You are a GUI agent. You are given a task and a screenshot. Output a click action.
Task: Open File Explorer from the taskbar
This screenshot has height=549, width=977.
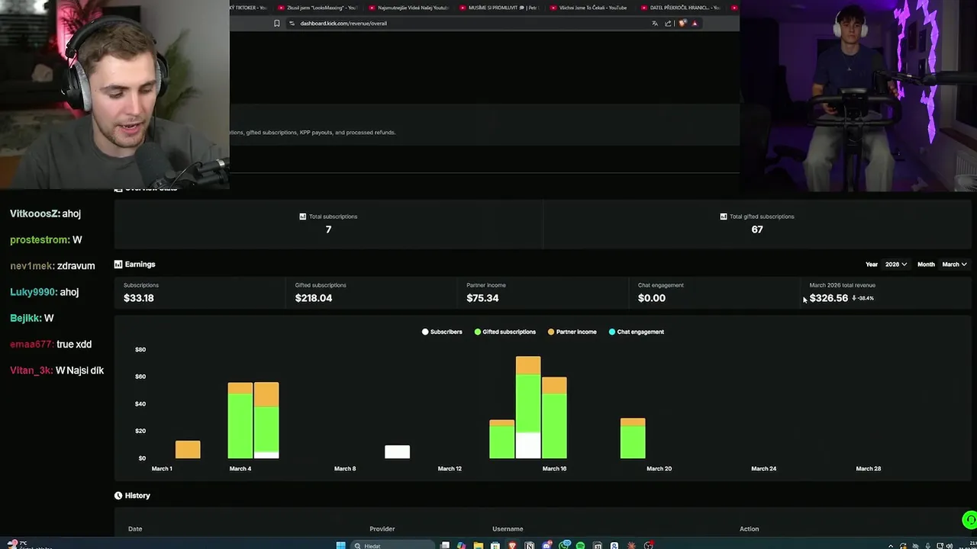(x=479, y=545)
